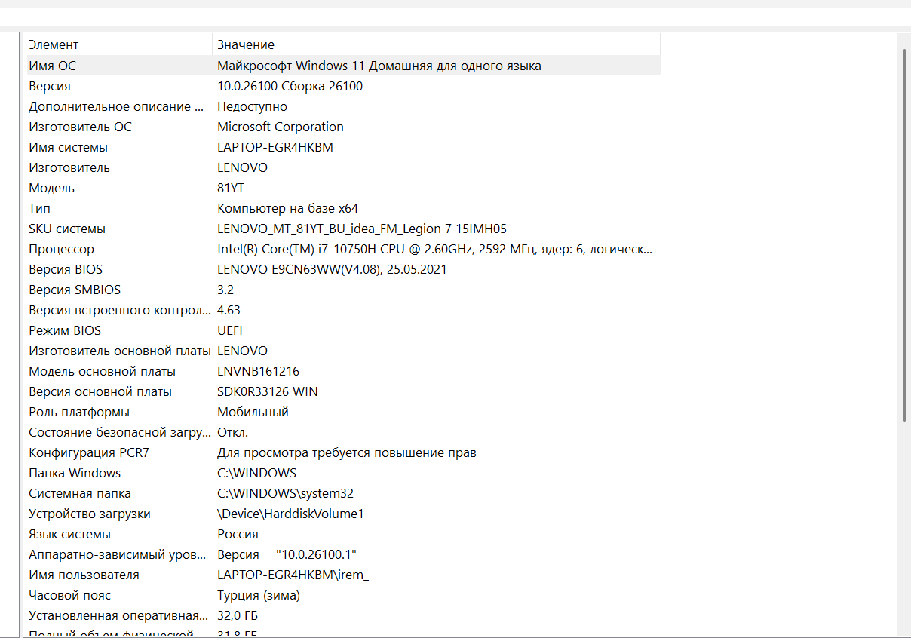Select the Недоступно value

[253, 106]
